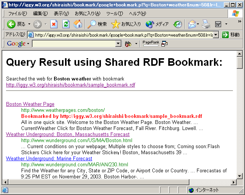Click the 移動 (Go) button
The height and width of the screenshot is (195, 245).
tap(231, 35)
